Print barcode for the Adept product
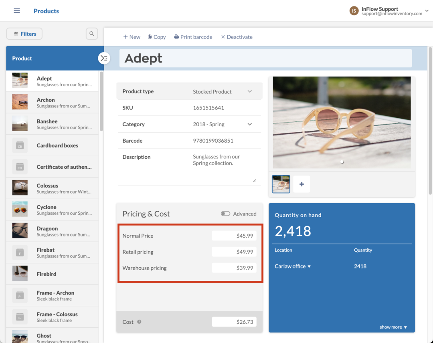433x343 pixels. pos(193,36)
